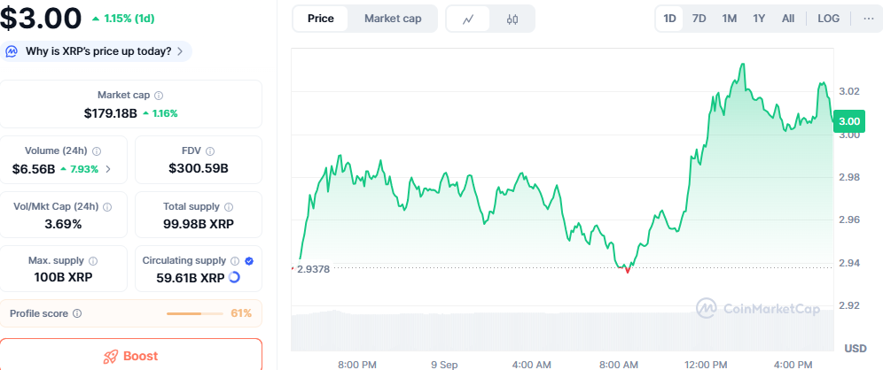Viewport: 883px width, 370px height.
Task: Switch to the line chart view icon
Action: (x=468, y=19)
